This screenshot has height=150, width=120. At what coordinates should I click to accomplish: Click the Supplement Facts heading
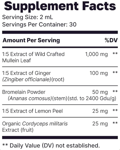click(x=60, y=6)
